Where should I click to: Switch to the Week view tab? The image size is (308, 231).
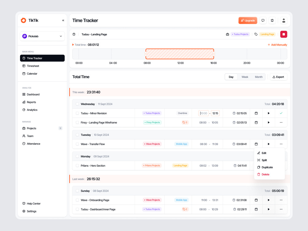tap(245, 77)
